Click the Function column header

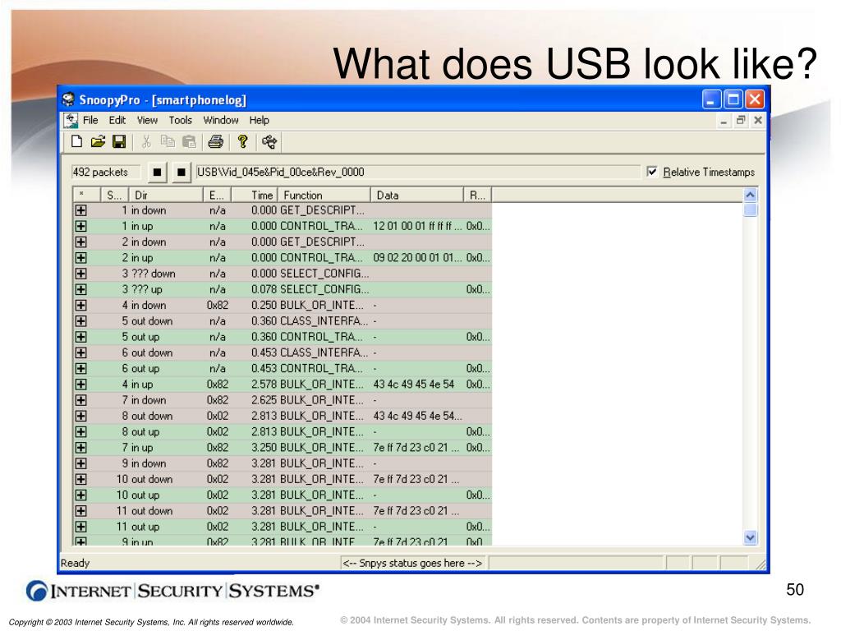(324, 195)
